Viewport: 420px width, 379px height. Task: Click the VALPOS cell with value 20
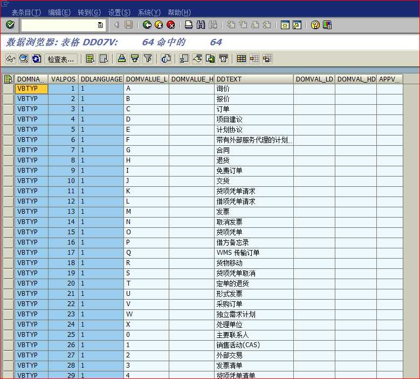[x=63, y=283]
